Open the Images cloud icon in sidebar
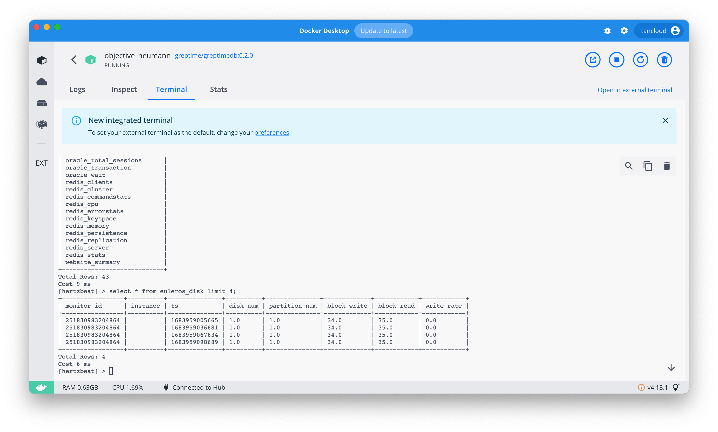 (42, 82)
